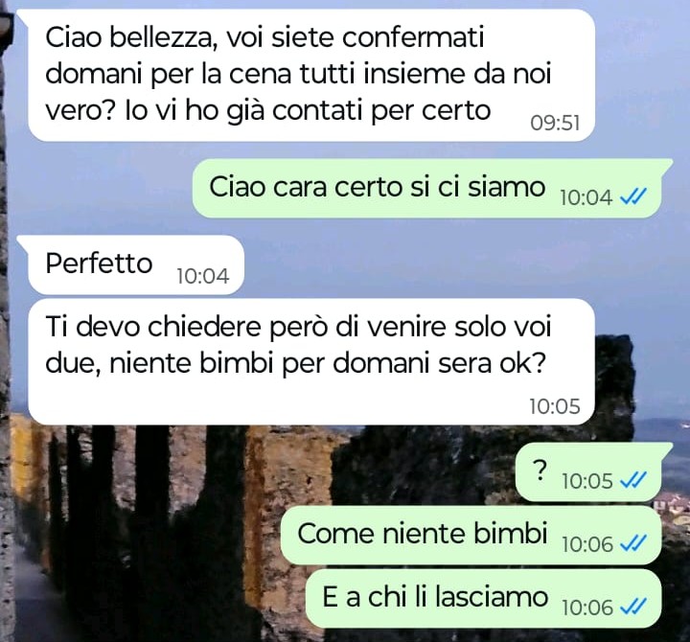This screenshot has width=690, height=642.
Task: Tap 10:04 timestamp on "Ciao cara certo" reply
Action: pyautogui.click(x=586, y=197)
